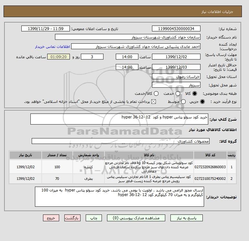Click the نام کالا column header
Viewport: 249px width, 241px height.
point(149,155)
